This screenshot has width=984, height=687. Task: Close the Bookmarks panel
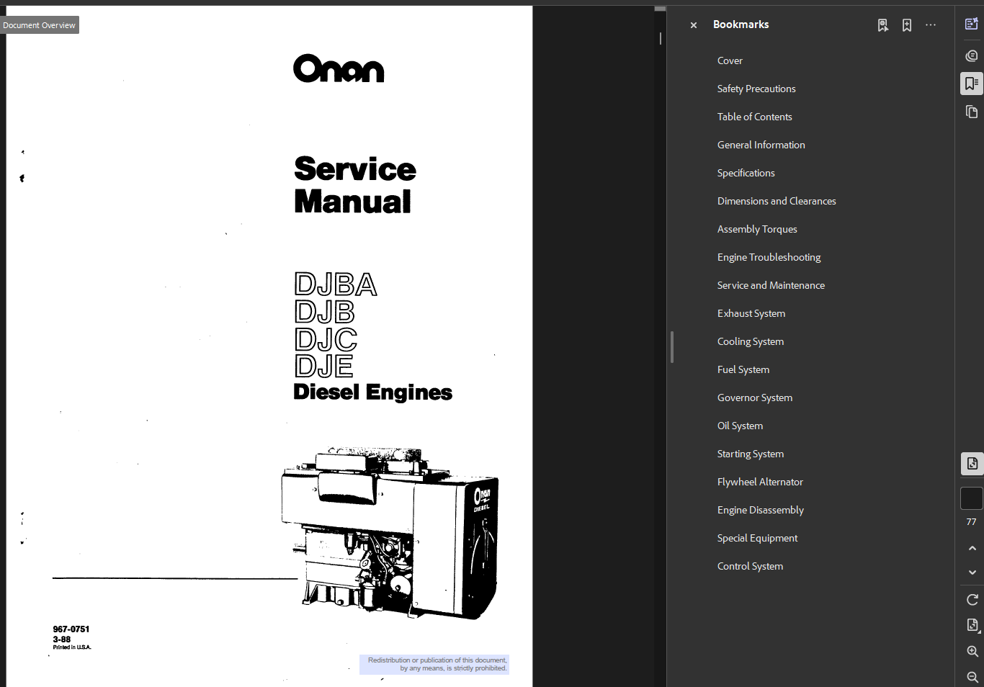click(694, 25)
